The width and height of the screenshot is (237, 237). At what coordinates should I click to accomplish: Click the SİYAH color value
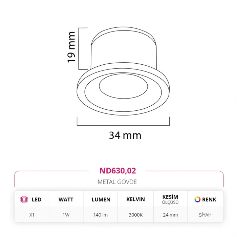tap(205, 215)
